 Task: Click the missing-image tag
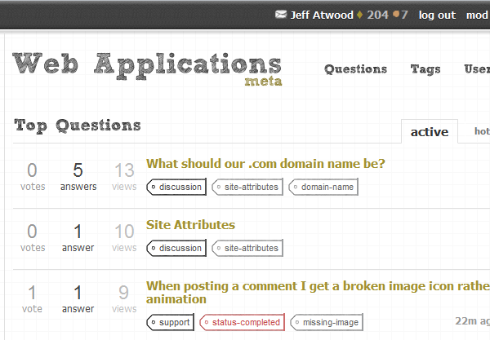pos(327,322)
